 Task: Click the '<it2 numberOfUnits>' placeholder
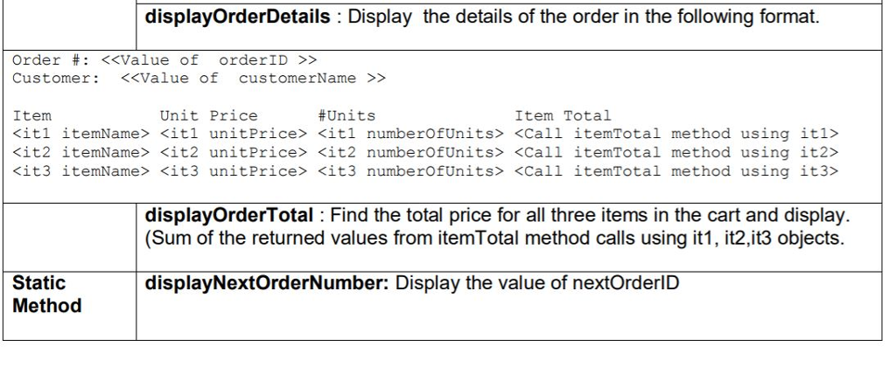pos(411,152)
